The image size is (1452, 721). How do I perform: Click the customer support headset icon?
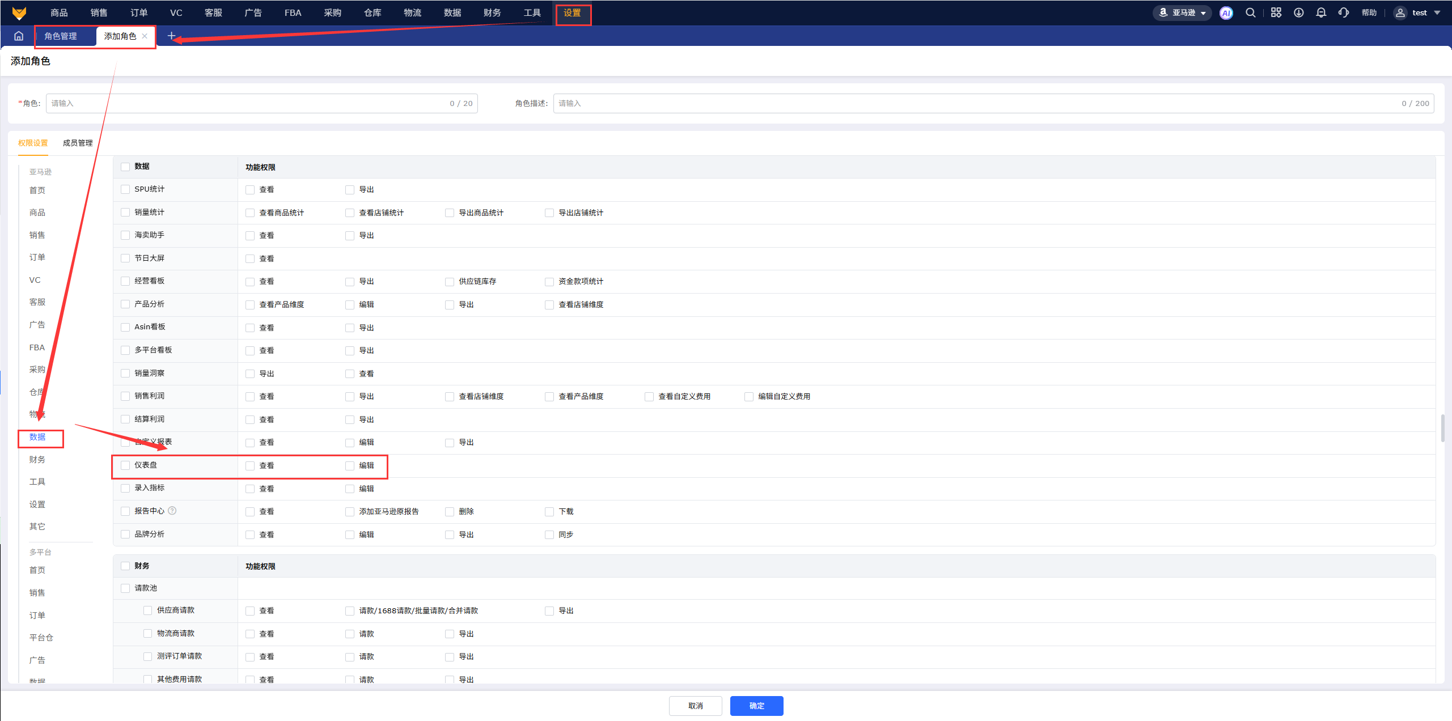tap(1343, 13)
